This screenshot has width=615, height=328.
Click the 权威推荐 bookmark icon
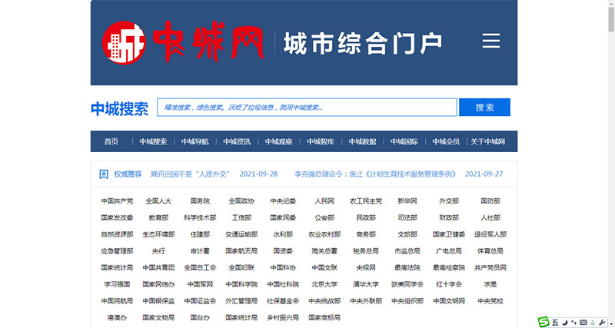point(104,174)
